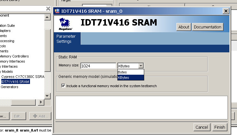Switch to the Parameter Settings tab
237x136 pixels.
click(x=67, y=39)
